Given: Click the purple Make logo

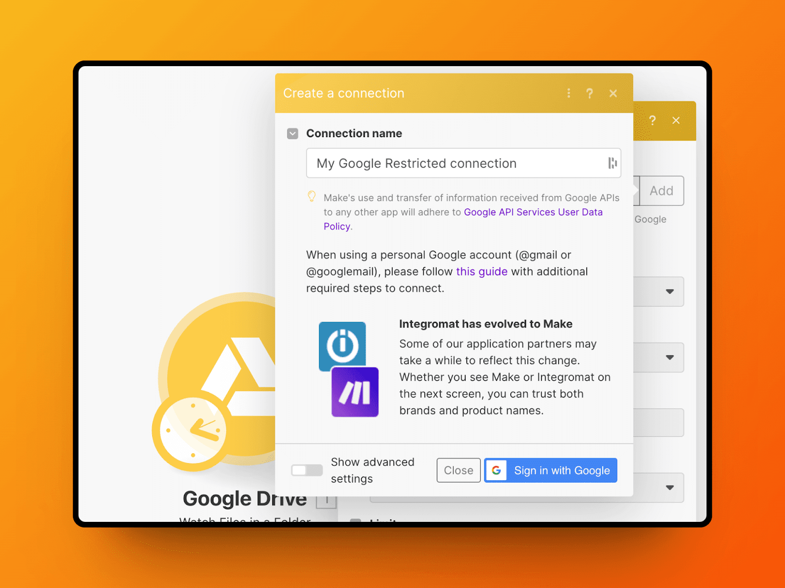Looking at the screenshot, I should pos(355,392).
